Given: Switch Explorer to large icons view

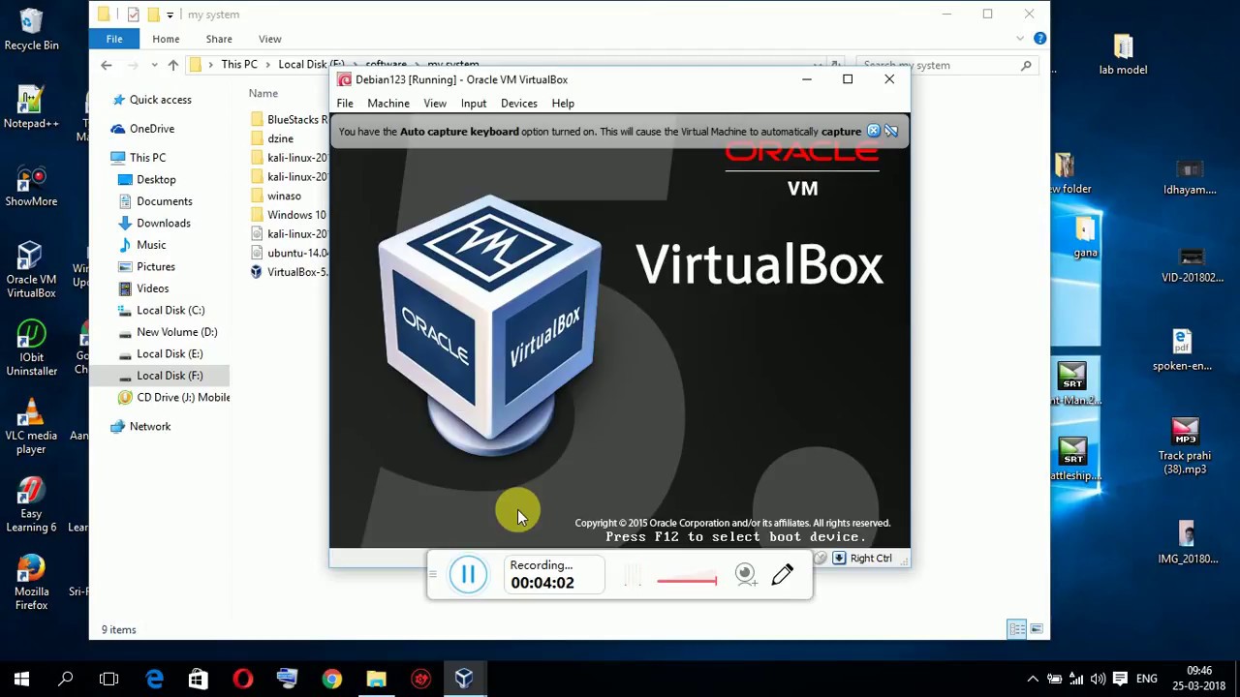Looking at the screenshot, I should 1036,629.
